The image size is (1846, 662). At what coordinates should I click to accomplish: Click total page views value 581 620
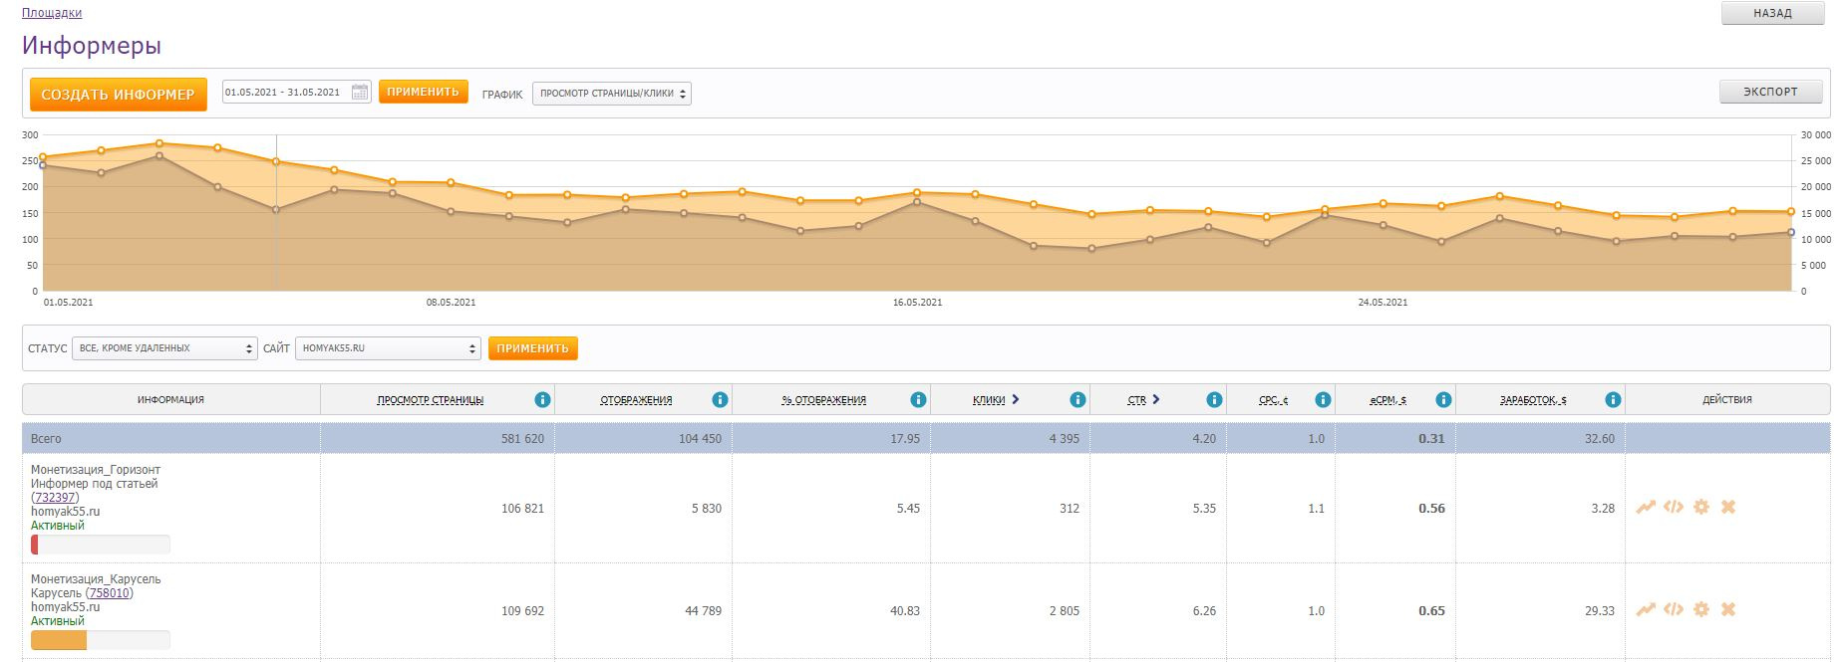[522, 439]
